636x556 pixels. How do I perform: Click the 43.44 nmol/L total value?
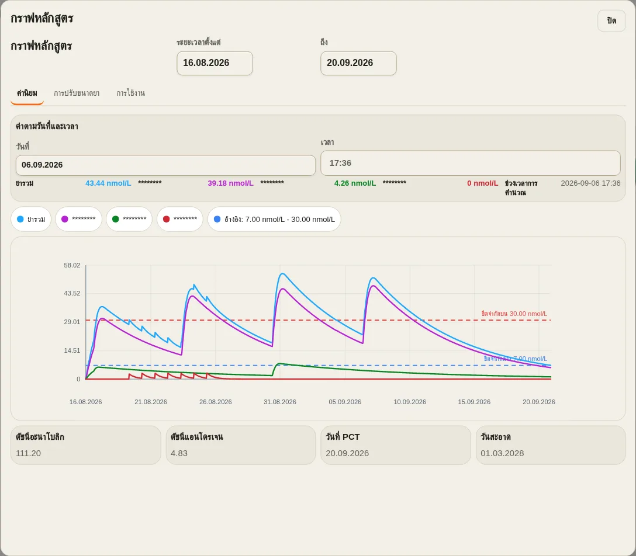(x=108, y=183)
